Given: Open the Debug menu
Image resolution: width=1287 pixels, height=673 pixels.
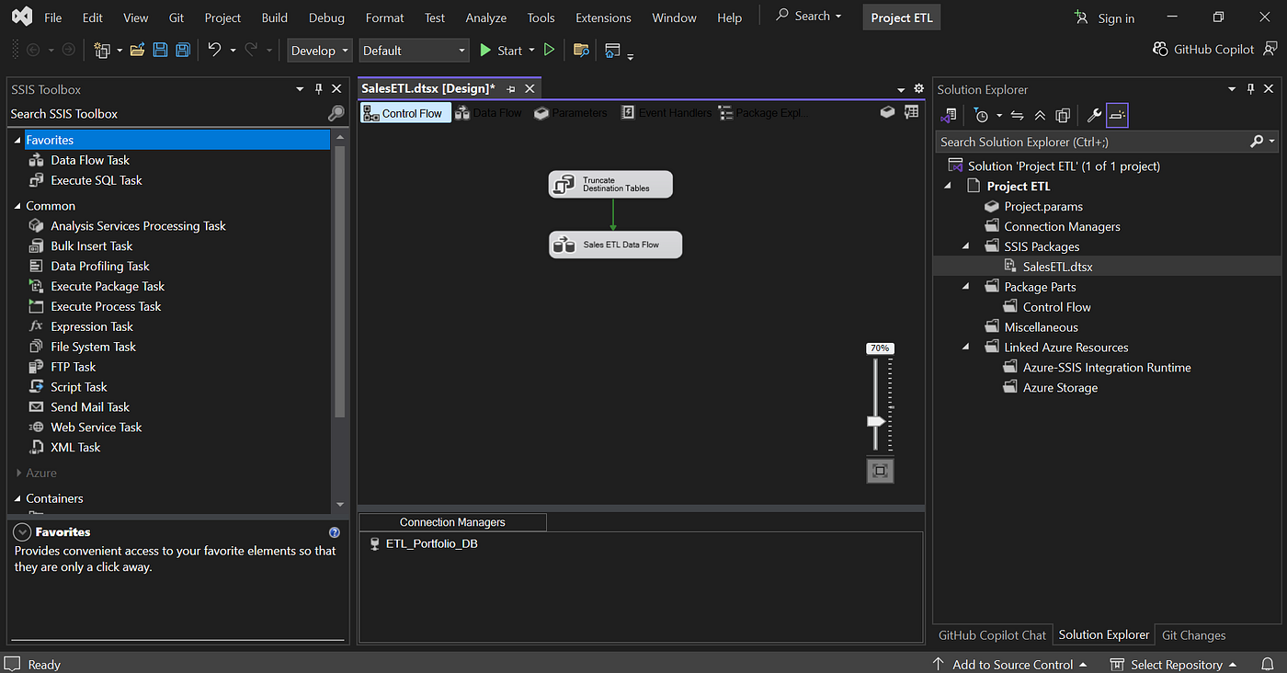Looking at the screenshot, I should pos(326,17).
